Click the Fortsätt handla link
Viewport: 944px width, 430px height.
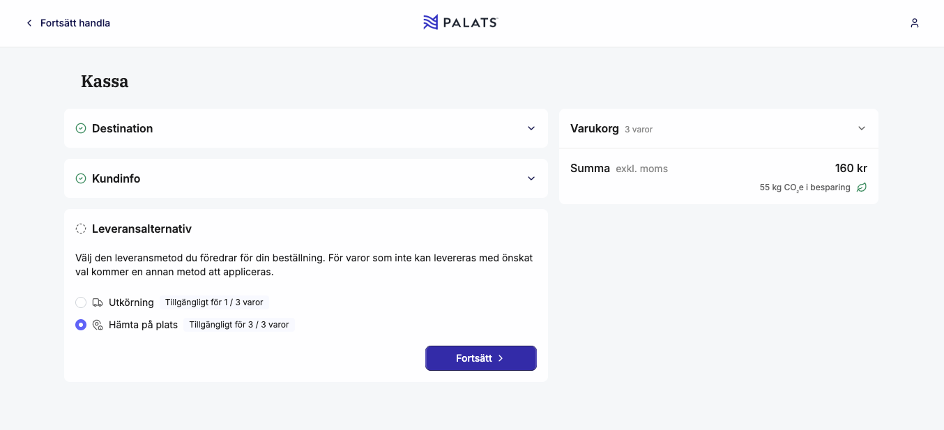coord(75,23)
